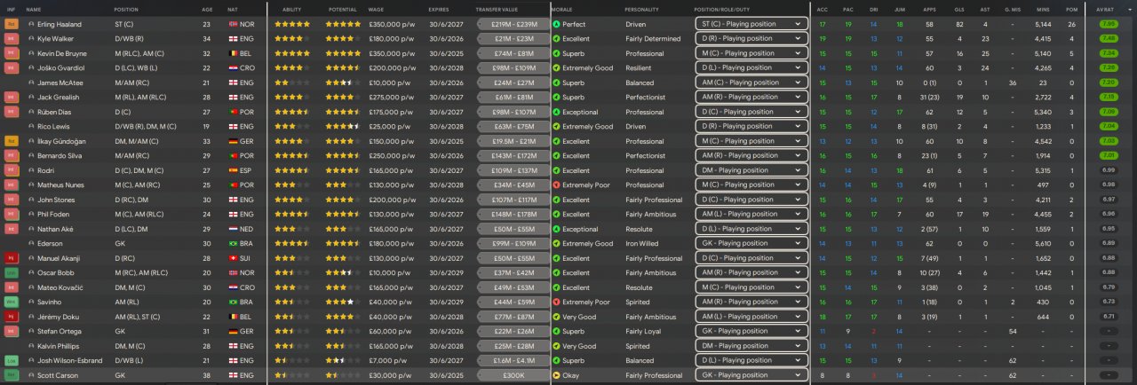Image resolution: width=1137 pixels, height=385 pixels.
Task: Click Phil Foden's £148M - £178M transfer value
Action: [x=514, y=215]
